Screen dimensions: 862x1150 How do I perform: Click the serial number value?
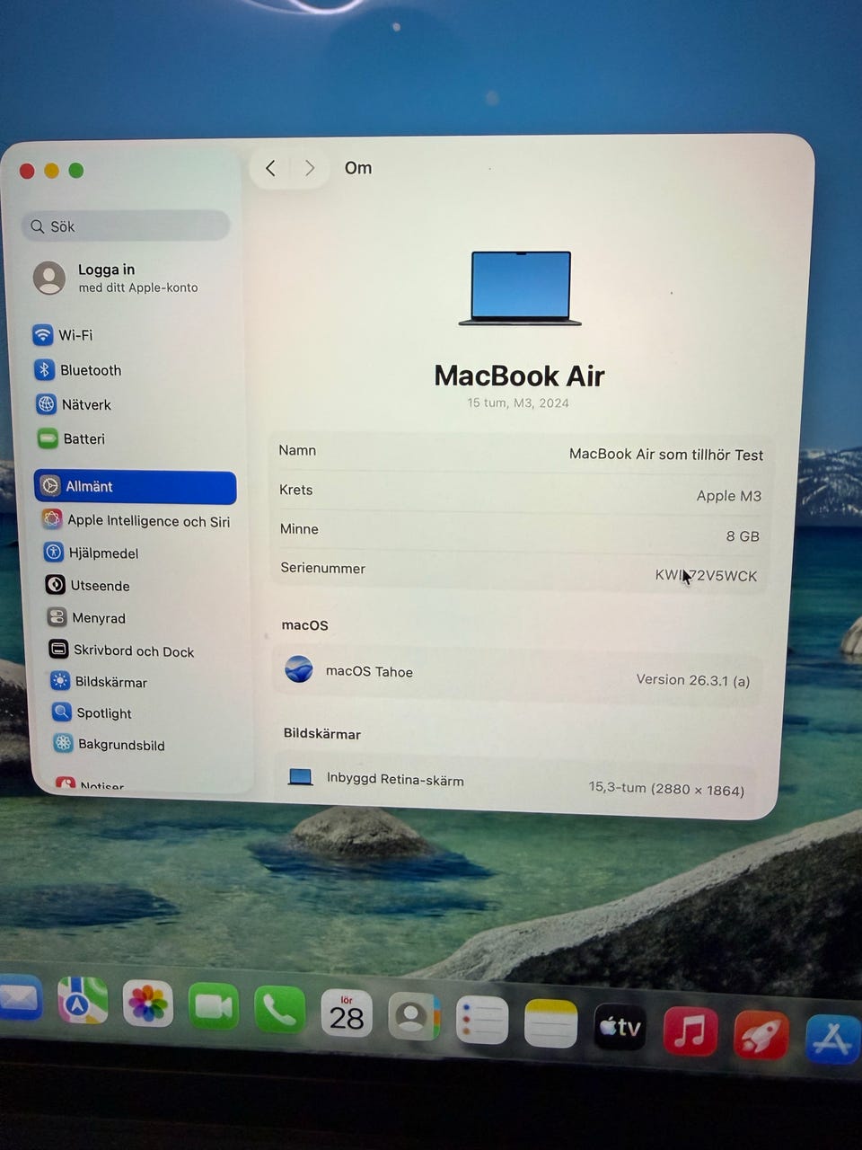[x=706, y=576]
